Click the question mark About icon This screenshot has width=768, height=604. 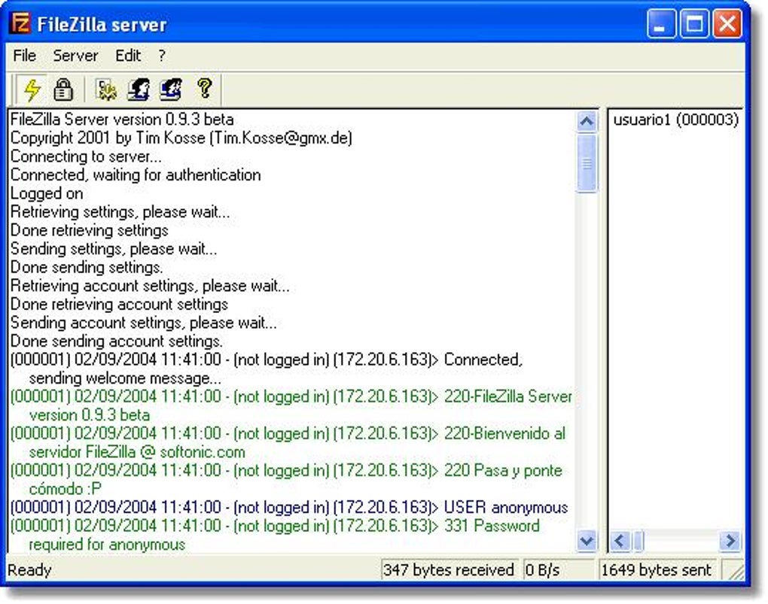(x=204, y=90)
